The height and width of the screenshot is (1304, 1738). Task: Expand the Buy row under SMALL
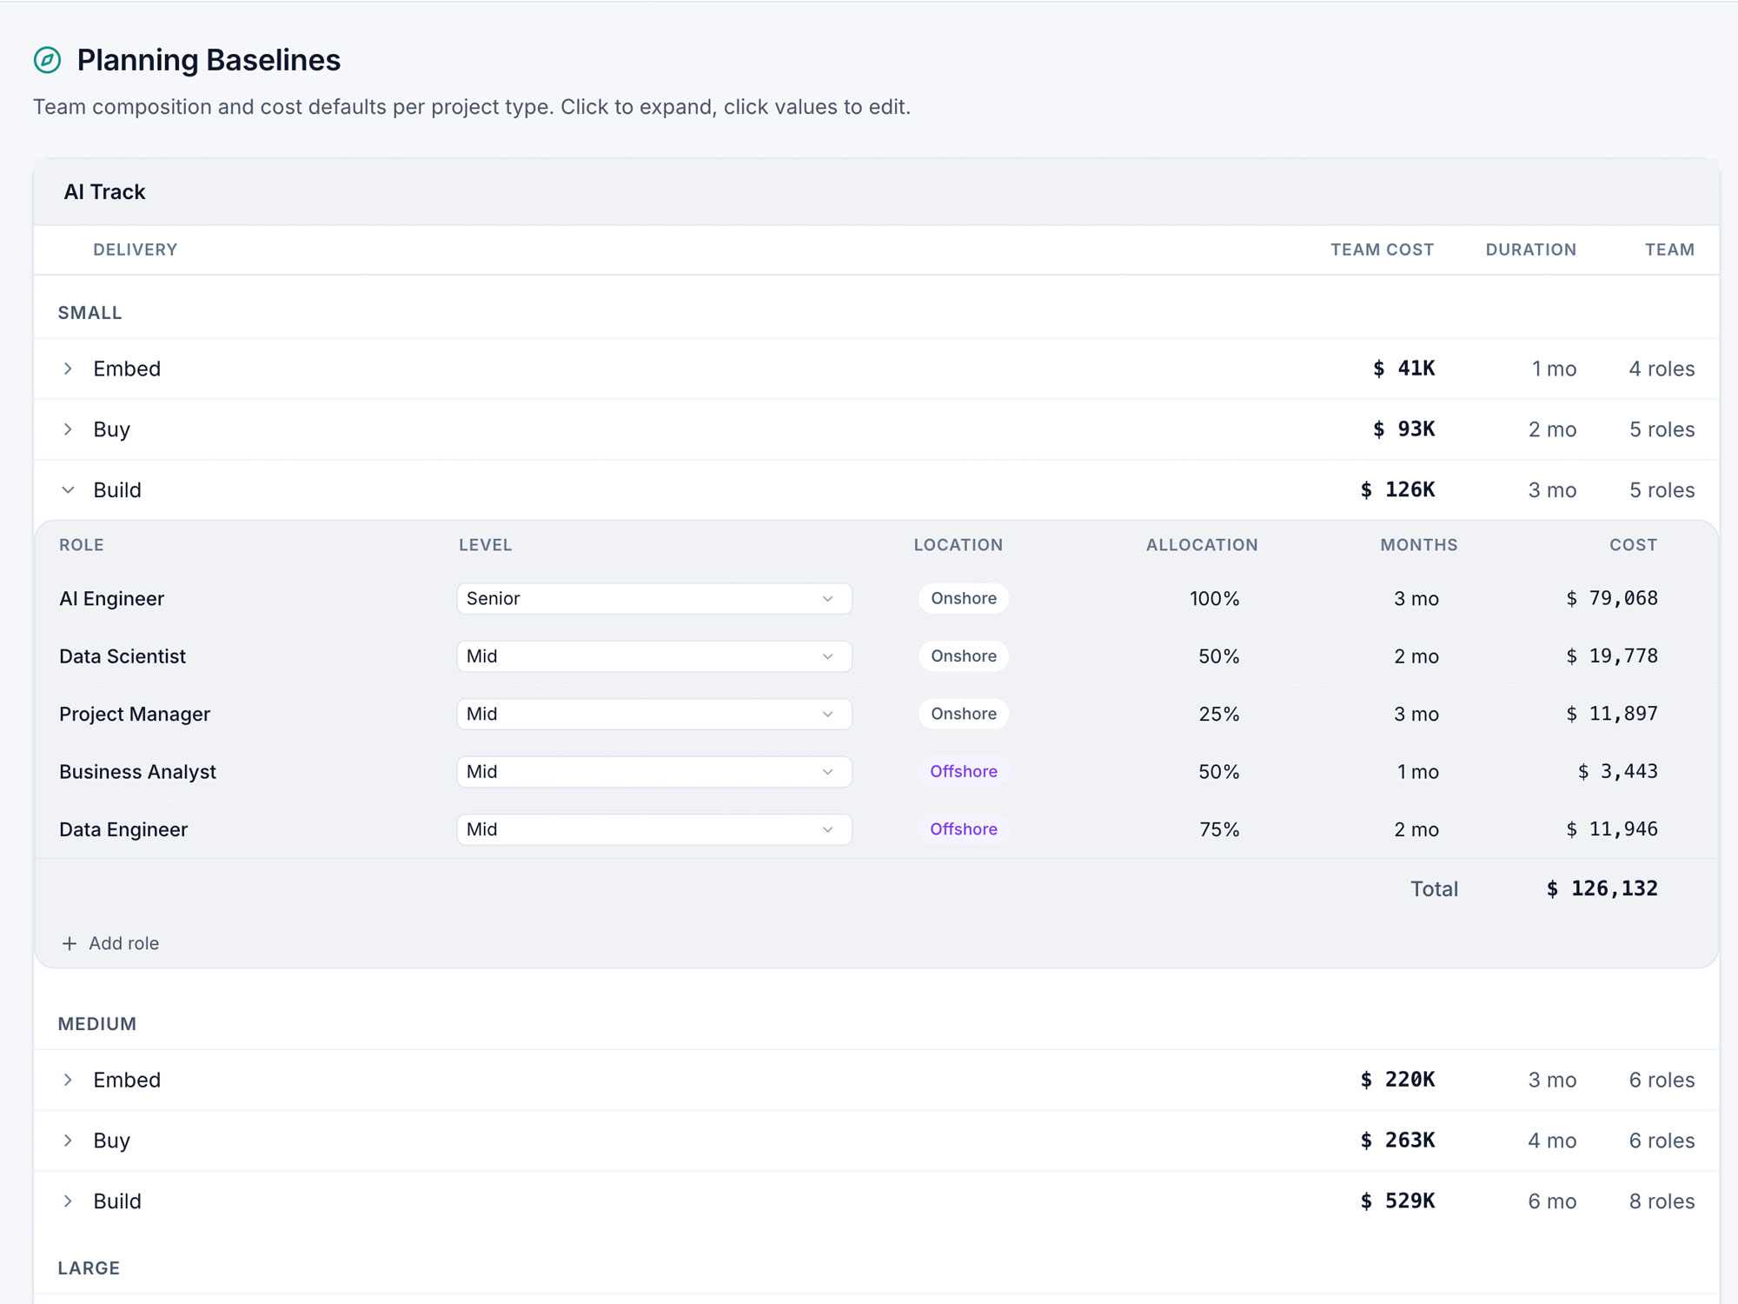(x=68, y=429)
